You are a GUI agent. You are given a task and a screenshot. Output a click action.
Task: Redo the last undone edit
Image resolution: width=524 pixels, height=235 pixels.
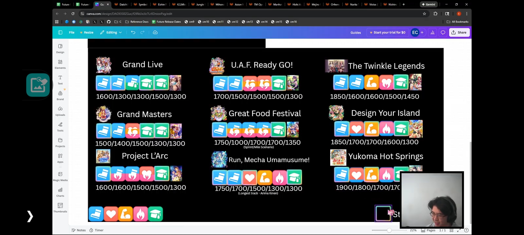point(142,32)
